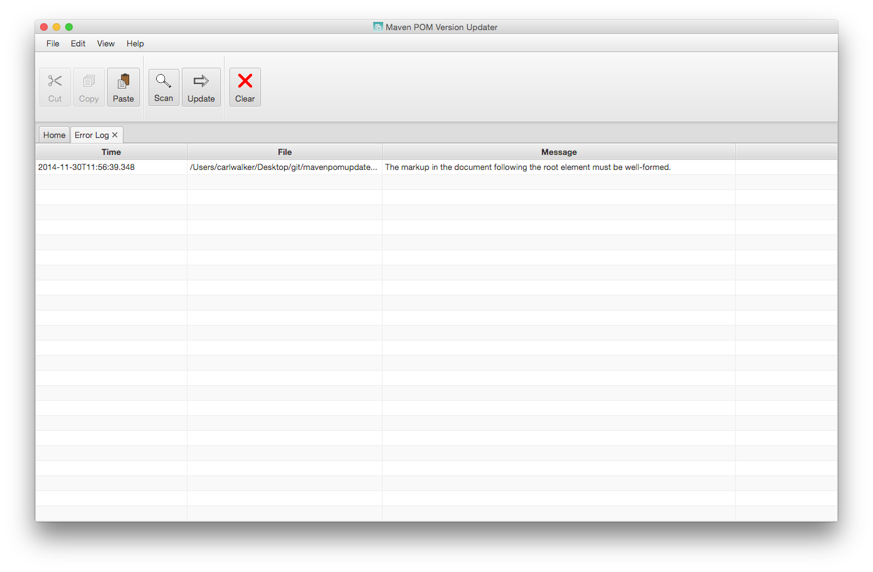Click the Paste clipboard toolbar button
The width and height of the screenshot is (873, 572).
pos(124,87)
